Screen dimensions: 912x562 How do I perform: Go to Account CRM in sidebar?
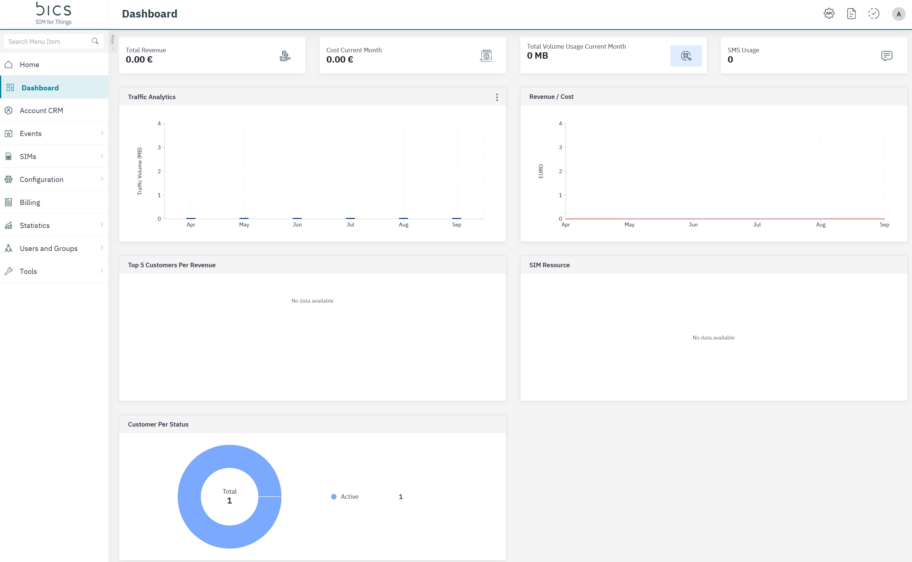click(41, 110)
